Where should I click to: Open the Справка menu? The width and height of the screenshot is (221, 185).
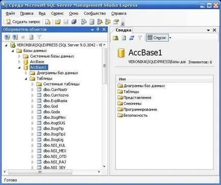(119, 13)
